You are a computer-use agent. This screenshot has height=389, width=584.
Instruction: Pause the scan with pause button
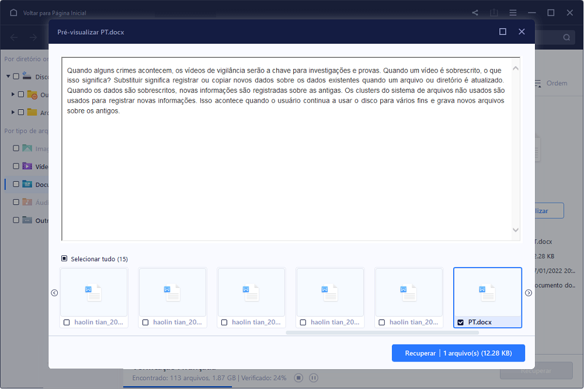[x=314, y=378]
